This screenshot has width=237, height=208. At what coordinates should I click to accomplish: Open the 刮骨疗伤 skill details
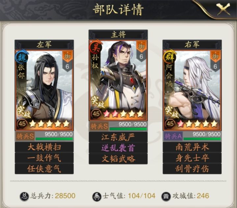pyautogui.click(x=192, y=169)
